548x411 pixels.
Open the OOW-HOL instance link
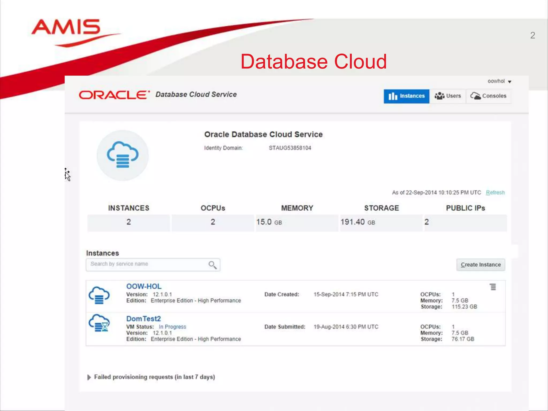(x=144, y=286)
